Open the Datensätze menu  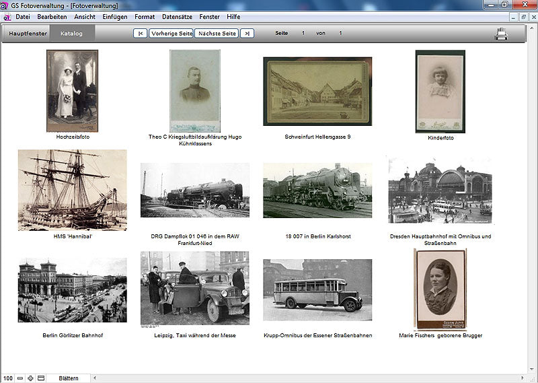pos(177,16)
